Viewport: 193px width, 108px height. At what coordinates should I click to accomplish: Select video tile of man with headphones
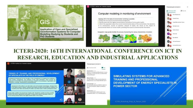80,82
